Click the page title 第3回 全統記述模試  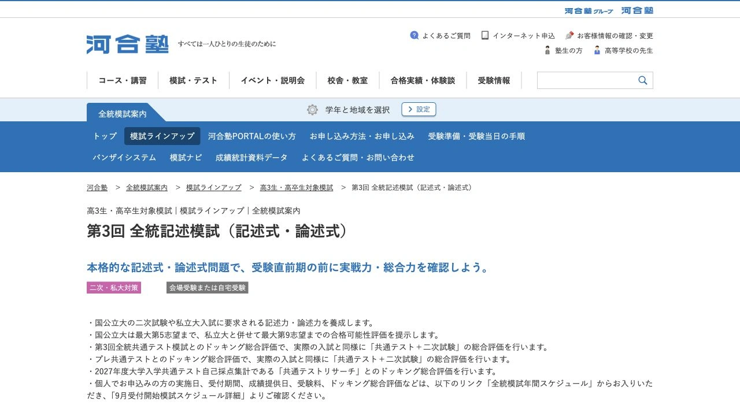[x=219, y=231]
